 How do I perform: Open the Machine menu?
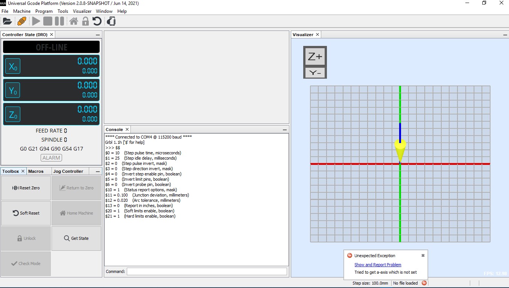click(22, 11)
